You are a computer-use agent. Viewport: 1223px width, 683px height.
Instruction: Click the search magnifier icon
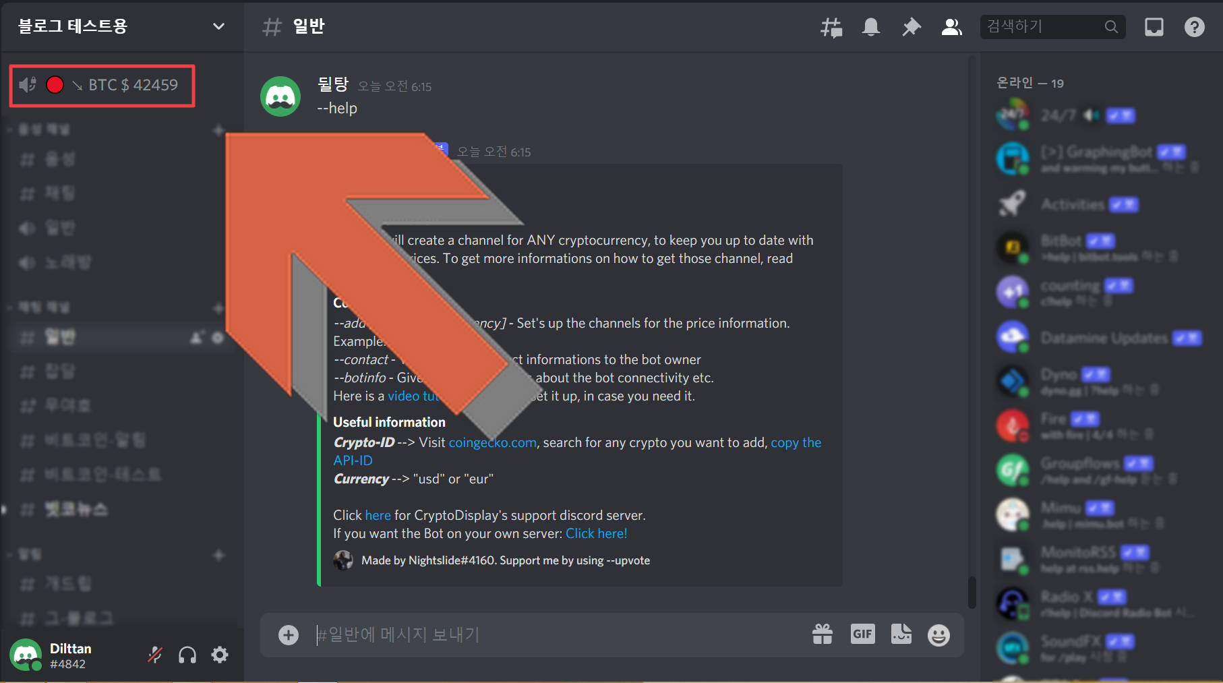(x=1111, y=27)
